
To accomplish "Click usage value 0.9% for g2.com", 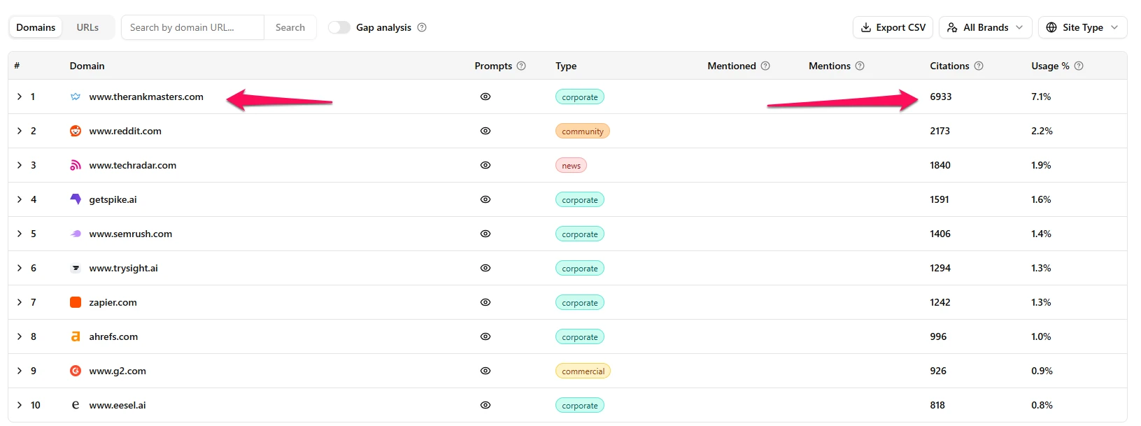I will click(1042, 371).
